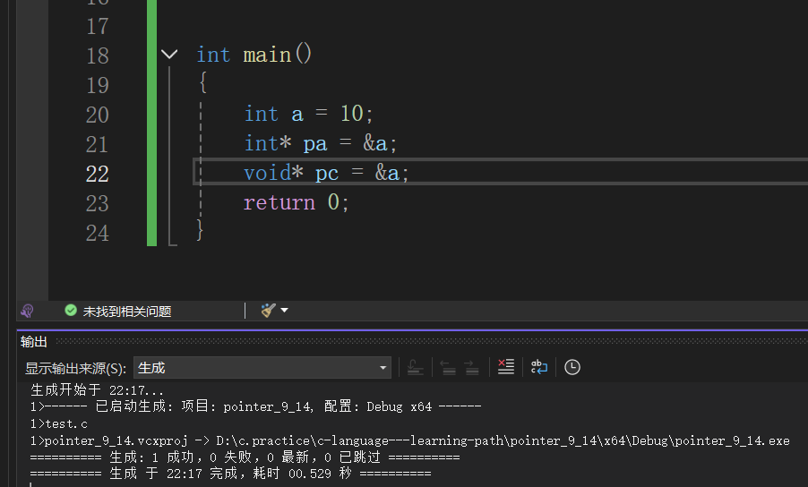Click on the 'main' function name

click(267, 55)
